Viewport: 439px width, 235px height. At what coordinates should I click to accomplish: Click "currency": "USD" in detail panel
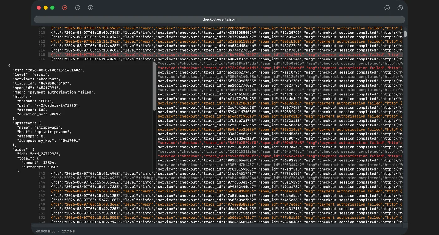40,167
